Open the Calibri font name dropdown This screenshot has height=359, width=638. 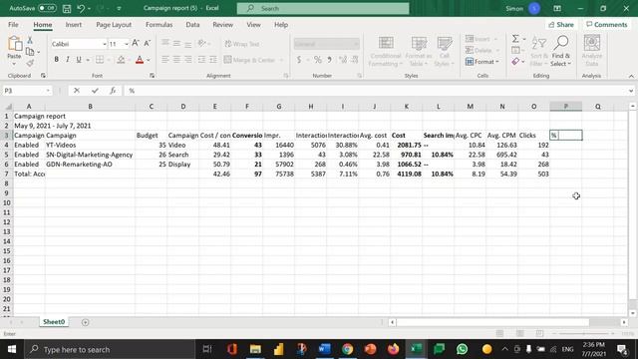(105, 44)
